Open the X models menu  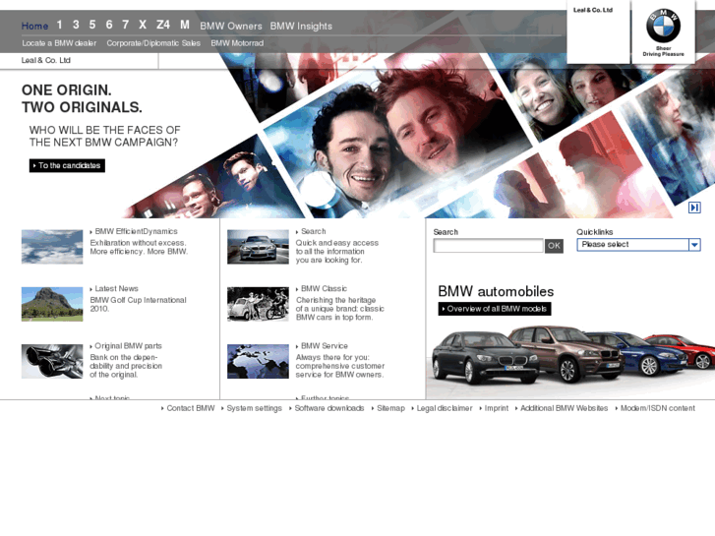[x=143, y=25]
